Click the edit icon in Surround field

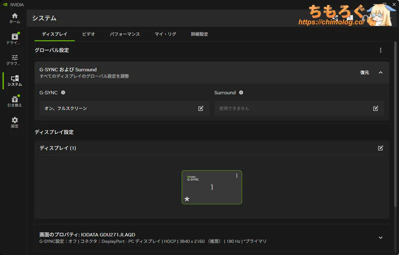tap(376, 109)
